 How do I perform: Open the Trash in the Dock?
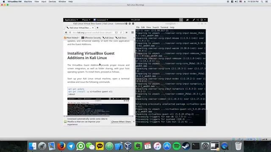(238, 146)
